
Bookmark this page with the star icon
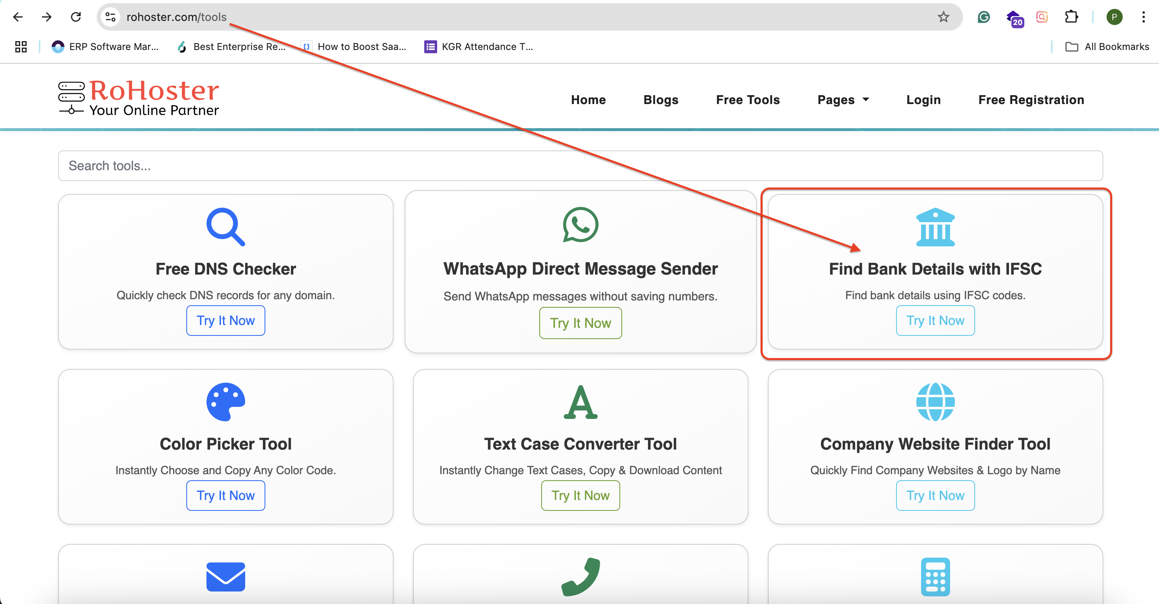coord(943,17)
